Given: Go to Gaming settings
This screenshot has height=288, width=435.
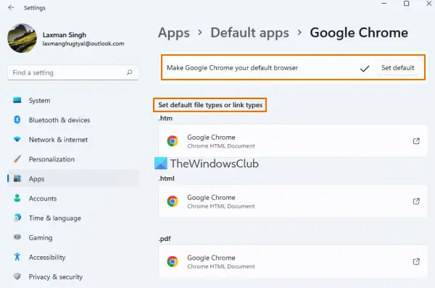Looking at the screenshot, I should coord(73,237).
